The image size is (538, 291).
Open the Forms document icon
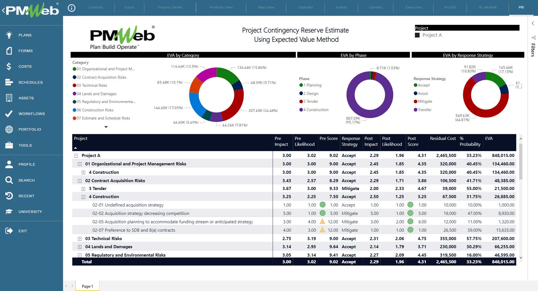(9, 51)
